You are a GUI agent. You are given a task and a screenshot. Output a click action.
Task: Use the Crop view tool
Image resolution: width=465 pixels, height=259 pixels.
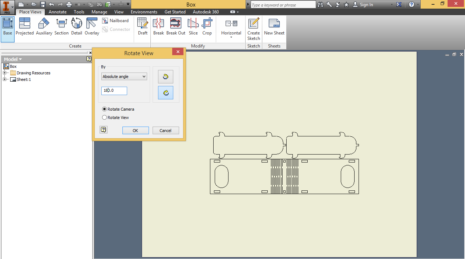point(207,27)
